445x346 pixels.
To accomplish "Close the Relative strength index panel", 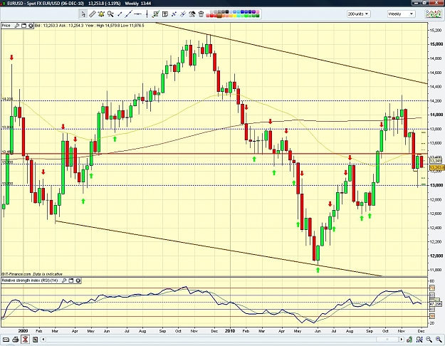I will click(x=78, y=281).
